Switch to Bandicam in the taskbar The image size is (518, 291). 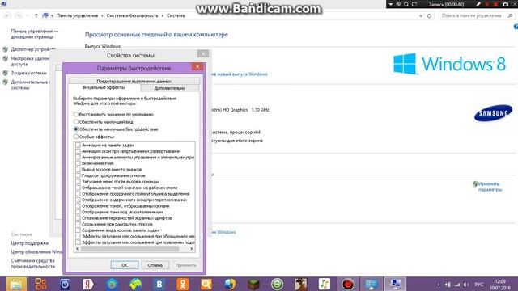click(347, 284)
